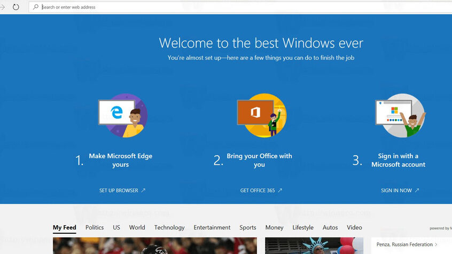Click the arrow icon beside SIGN IN NOW

tap(417, 190)
